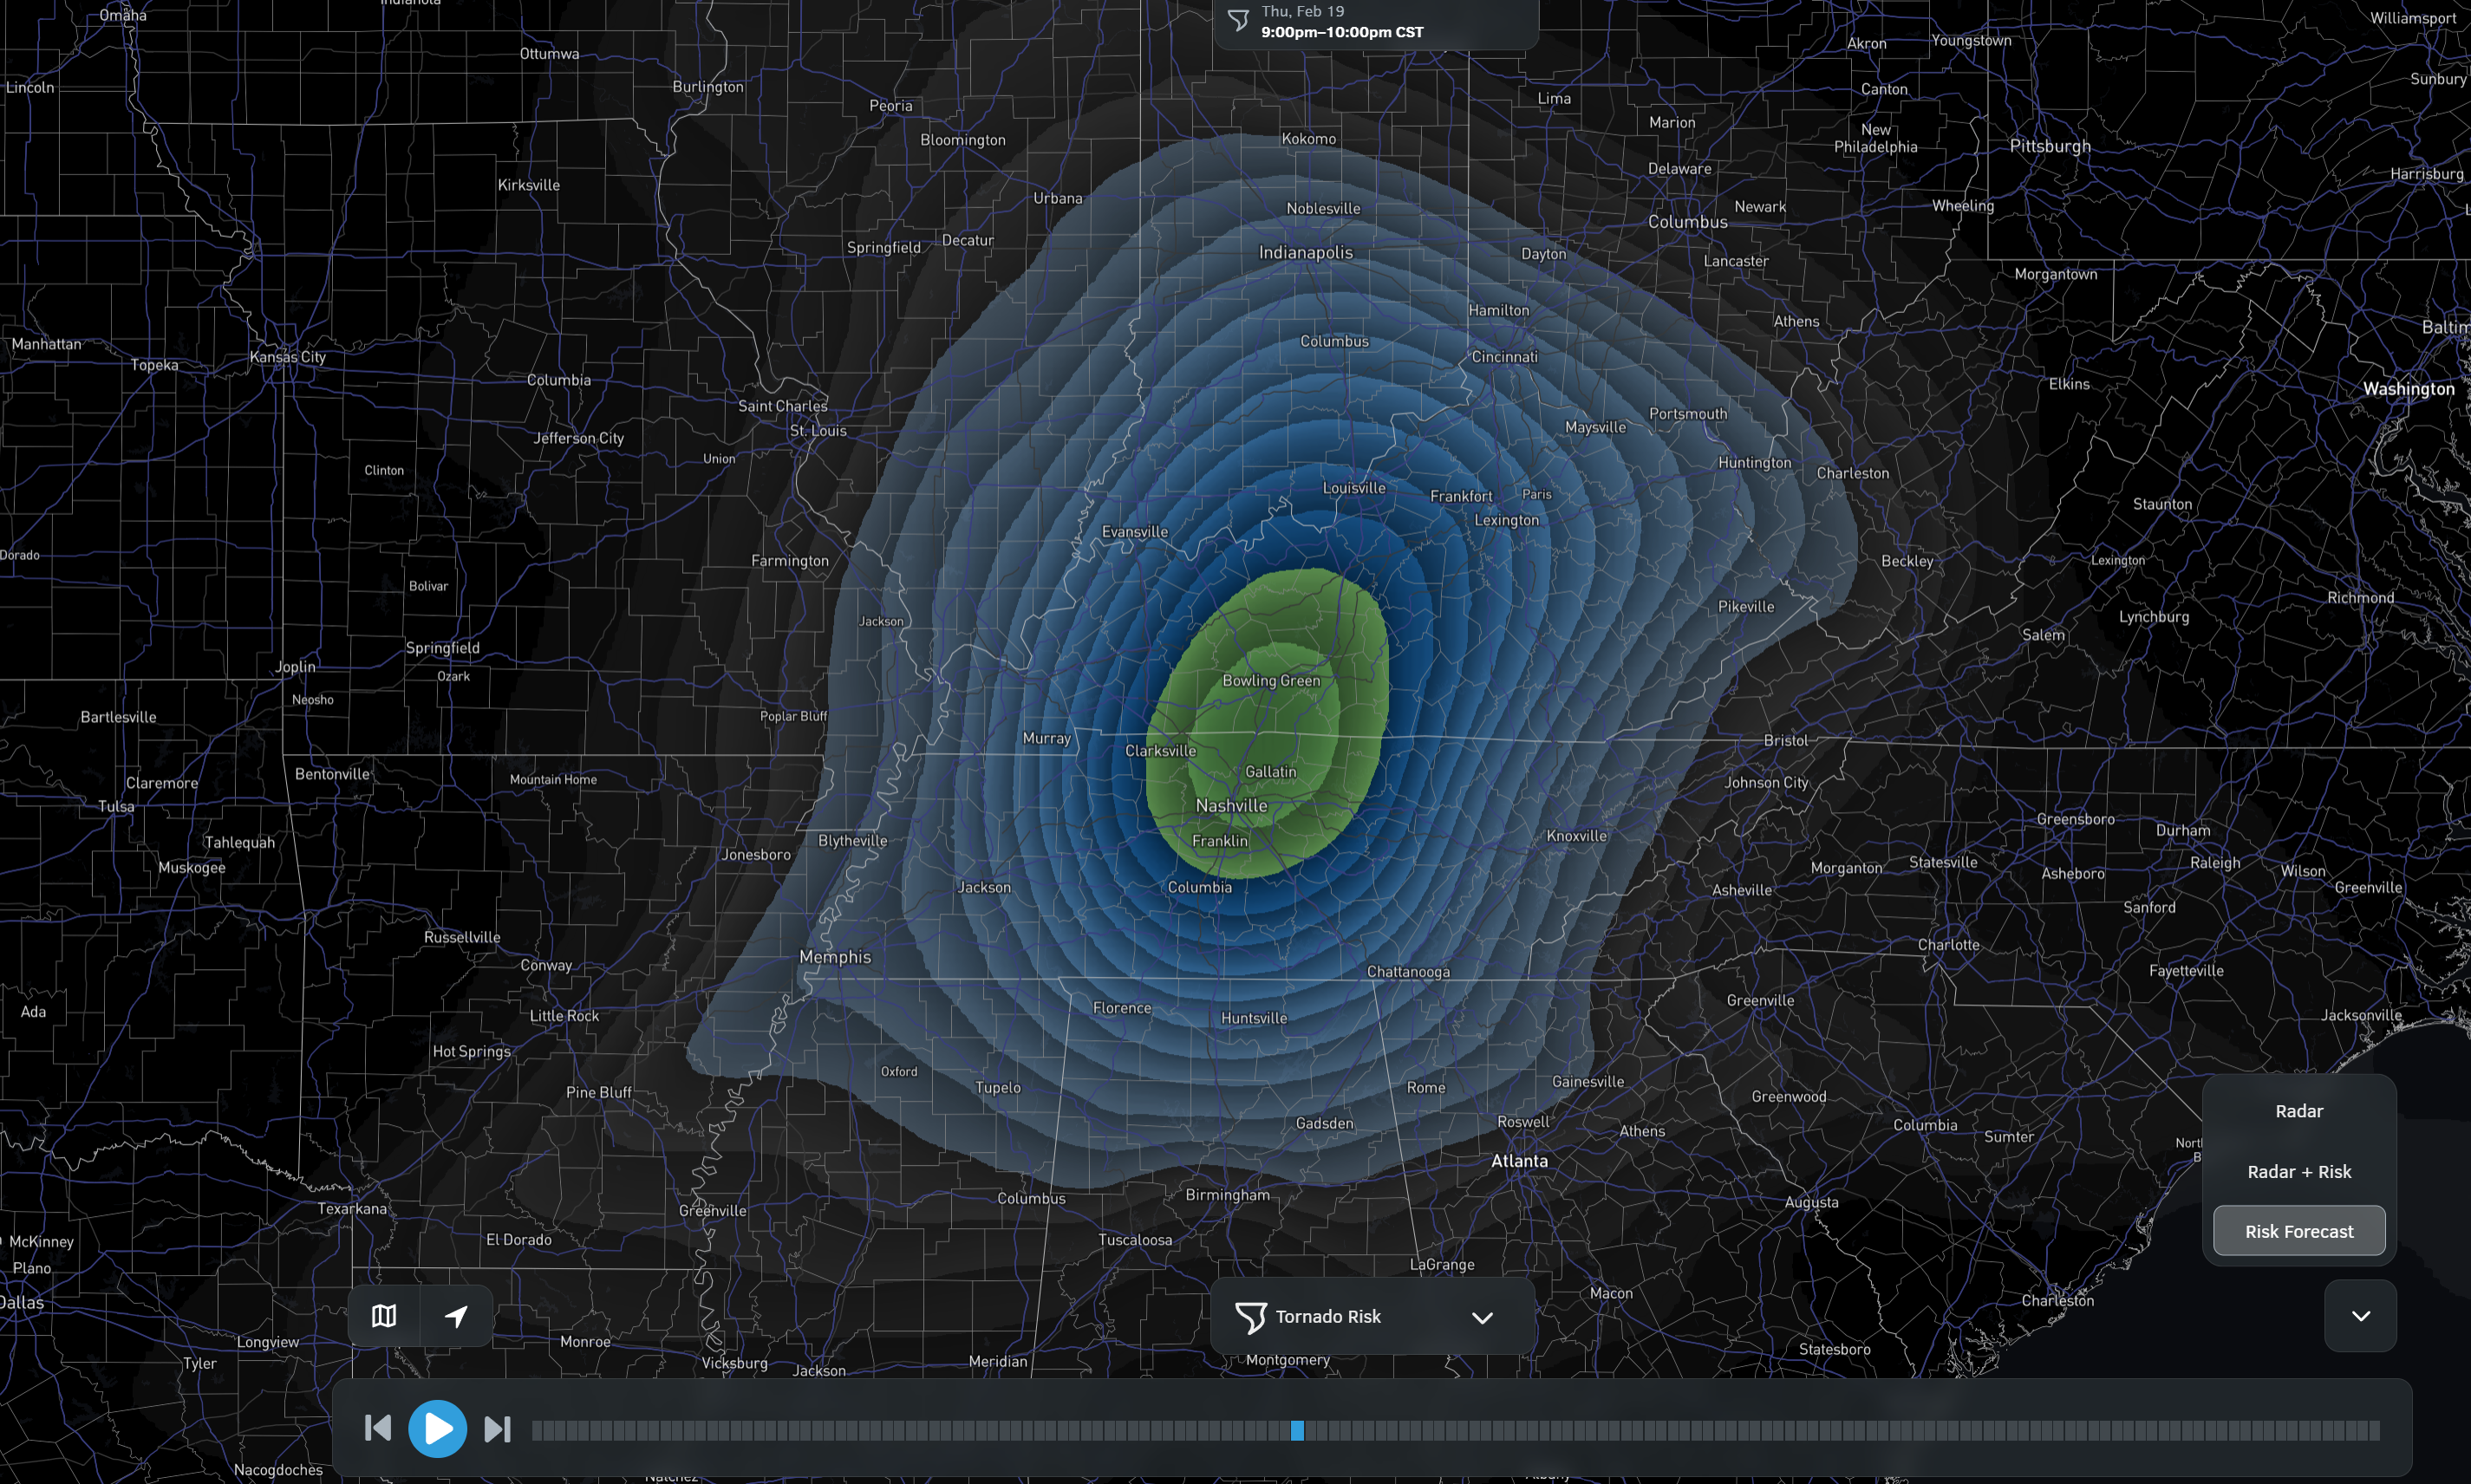The image size is (2471, 1484).
Task: Click the tornado icon beside the date header
Action: click(x=1238, y=21)
